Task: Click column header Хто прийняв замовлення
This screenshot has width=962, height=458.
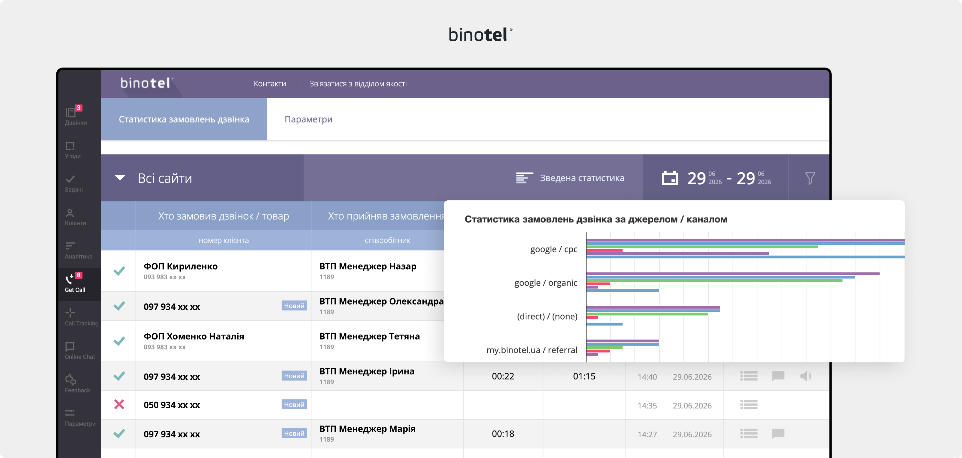Action: click(x=386, y=216)
